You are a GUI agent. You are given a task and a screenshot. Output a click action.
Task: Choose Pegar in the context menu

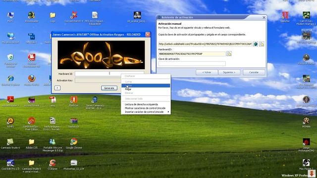[146, 89]
